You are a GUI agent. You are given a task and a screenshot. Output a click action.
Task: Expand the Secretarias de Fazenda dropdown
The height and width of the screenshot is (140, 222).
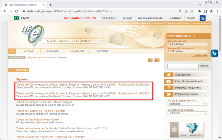click(187, 113)
